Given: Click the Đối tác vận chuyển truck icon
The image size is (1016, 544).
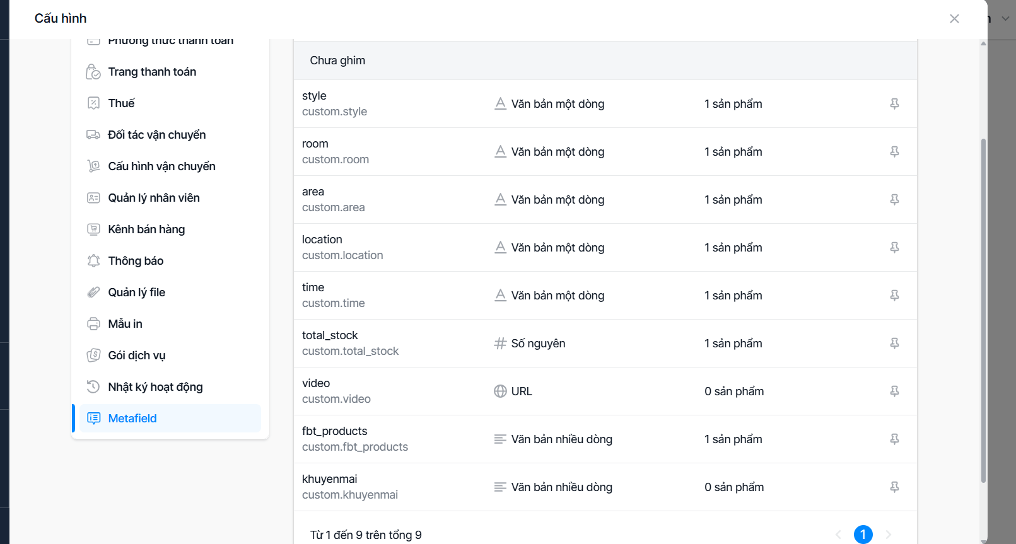Looking at the screenshot, I should (x=93, y=135).
